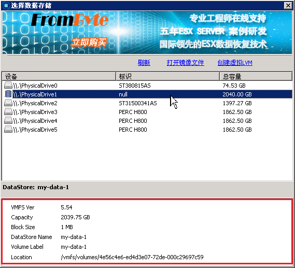
Task: Sort by the 设备 column header
Action: pos(59,76)
